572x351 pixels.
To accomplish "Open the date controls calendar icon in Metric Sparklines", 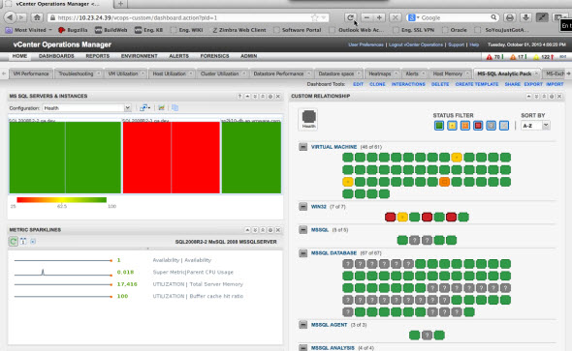I will (x=23, y=241).
